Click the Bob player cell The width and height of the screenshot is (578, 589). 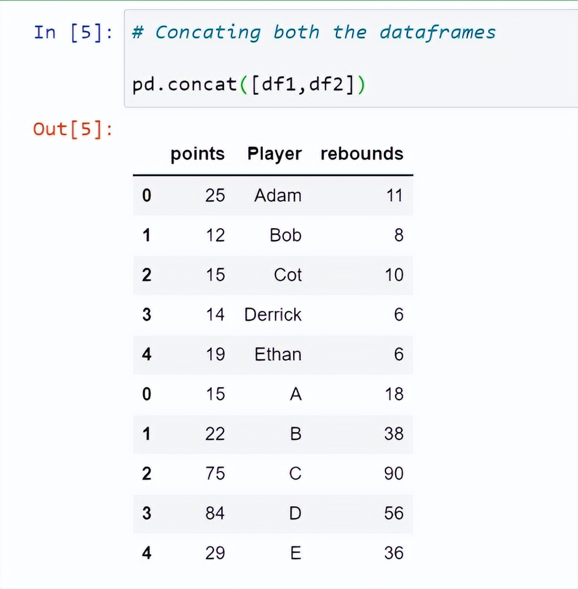coord(285,235)
